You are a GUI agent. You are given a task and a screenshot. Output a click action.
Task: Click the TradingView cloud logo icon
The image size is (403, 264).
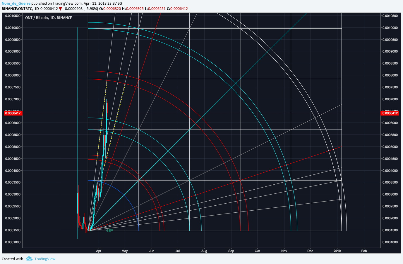click(29, 258)
